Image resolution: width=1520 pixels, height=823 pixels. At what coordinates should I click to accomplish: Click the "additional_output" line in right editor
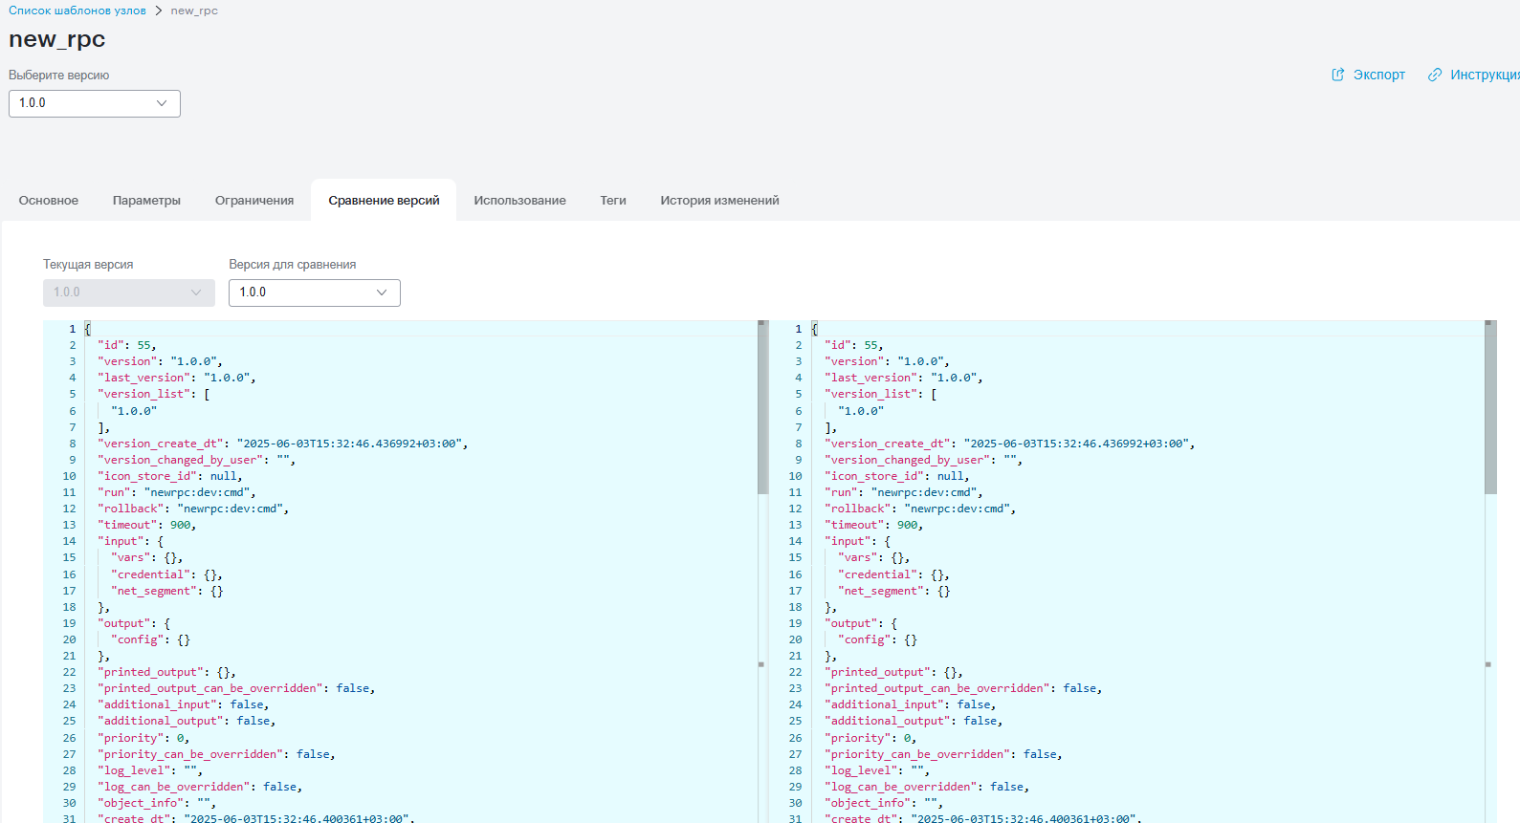tap(914, 721)
